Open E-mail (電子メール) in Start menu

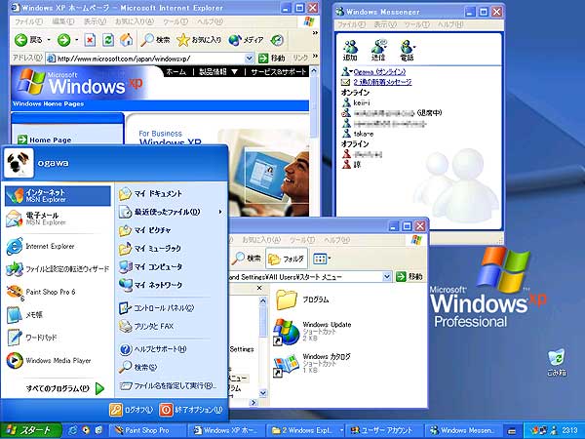[58, 219]
